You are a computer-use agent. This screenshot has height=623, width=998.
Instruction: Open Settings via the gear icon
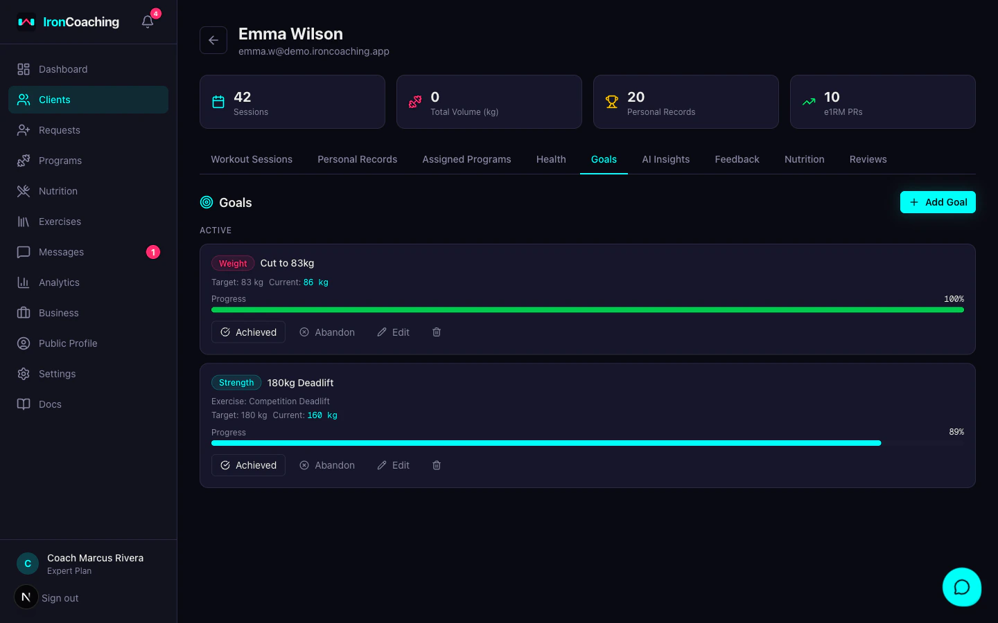(23, 373)
